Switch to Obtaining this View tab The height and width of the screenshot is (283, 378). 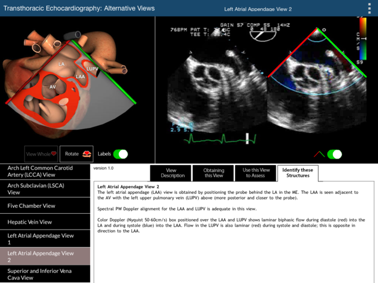pyautogui.click(x=213, y=173)
